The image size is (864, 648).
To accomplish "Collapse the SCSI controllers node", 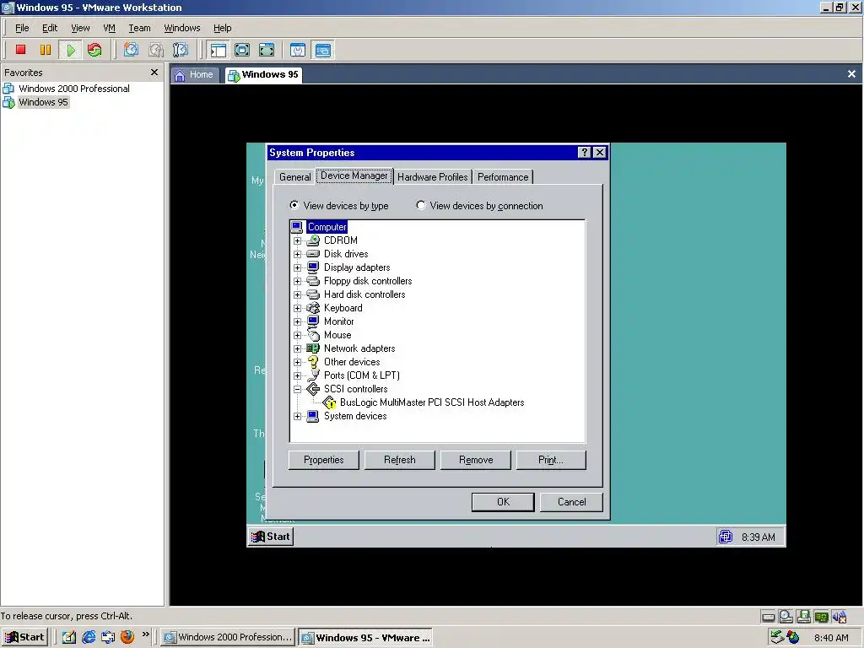I will pyautogui.click(x=298, y=389).
